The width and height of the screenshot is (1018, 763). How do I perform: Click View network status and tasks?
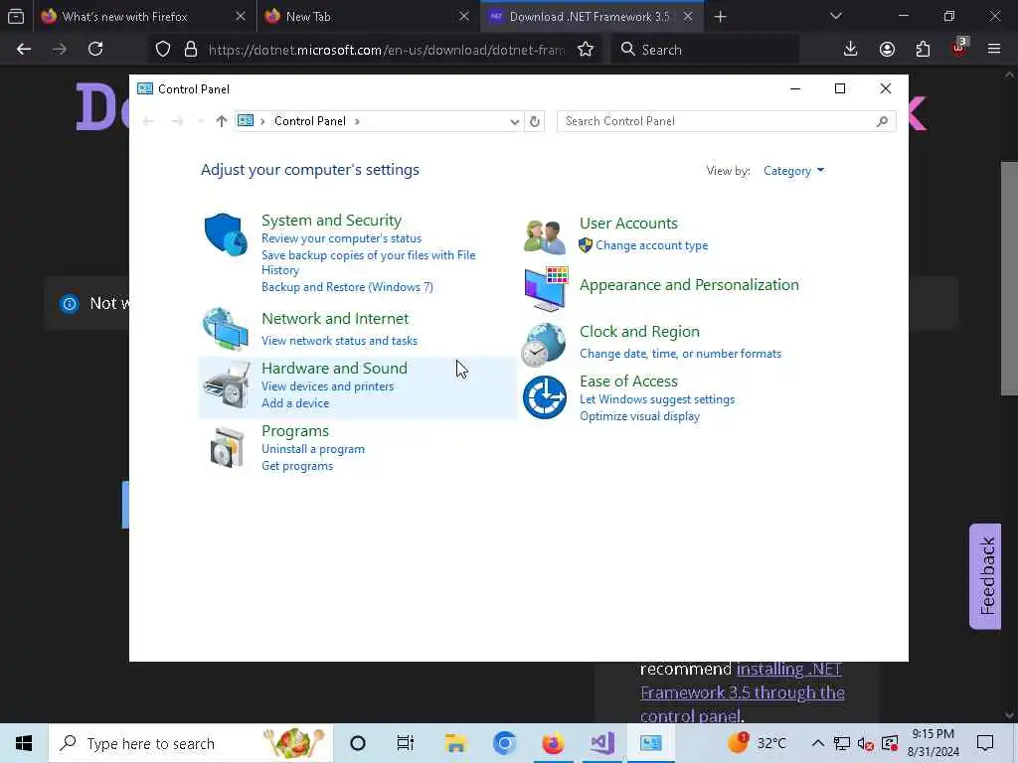point(340,341)
